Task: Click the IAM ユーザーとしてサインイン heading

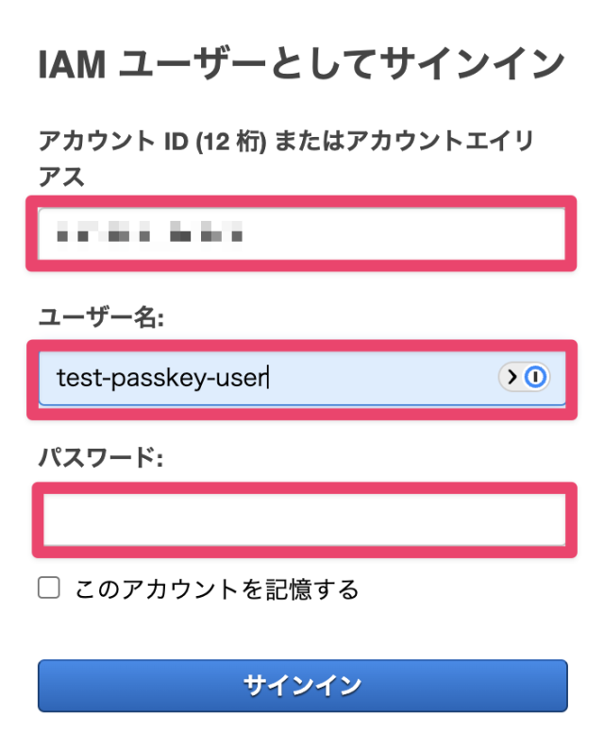Action: click(x=302, y=64)
